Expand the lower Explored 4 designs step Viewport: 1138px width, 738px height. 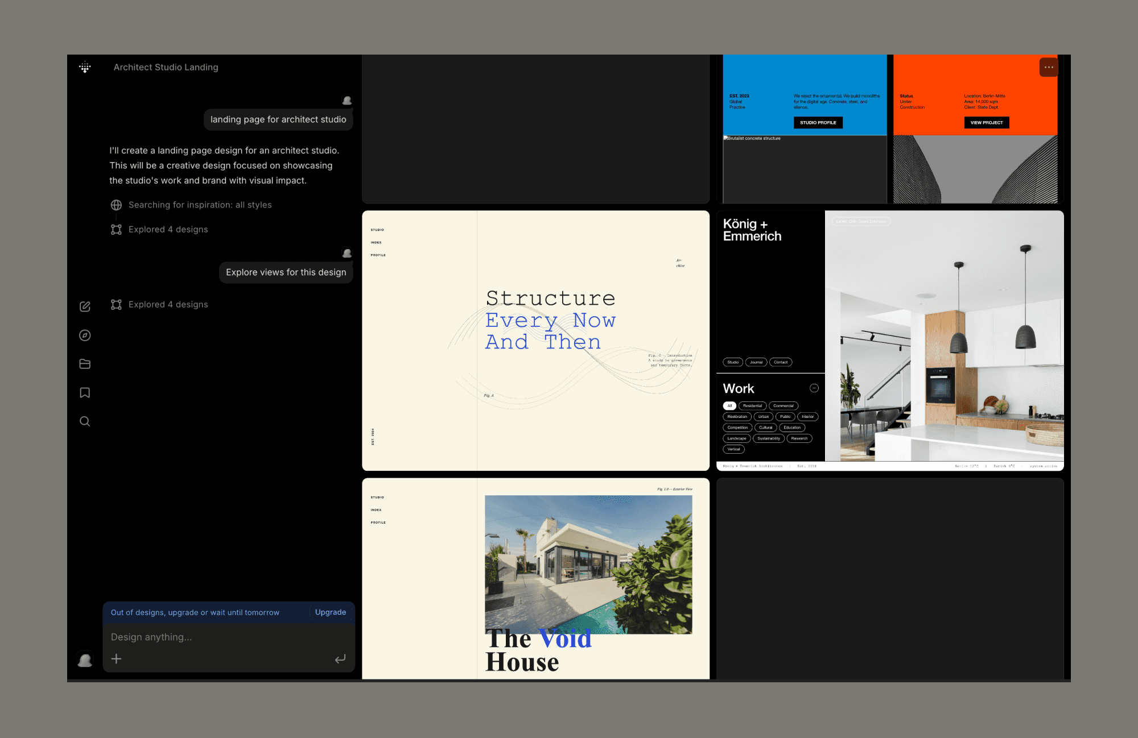(x=168, y=305)
